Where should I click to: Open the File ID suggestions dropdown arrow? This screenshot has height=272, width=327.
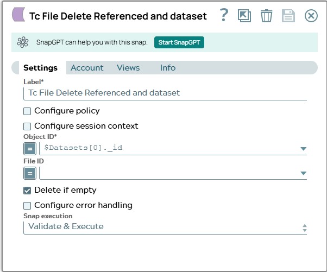click(x=304, y=173)
